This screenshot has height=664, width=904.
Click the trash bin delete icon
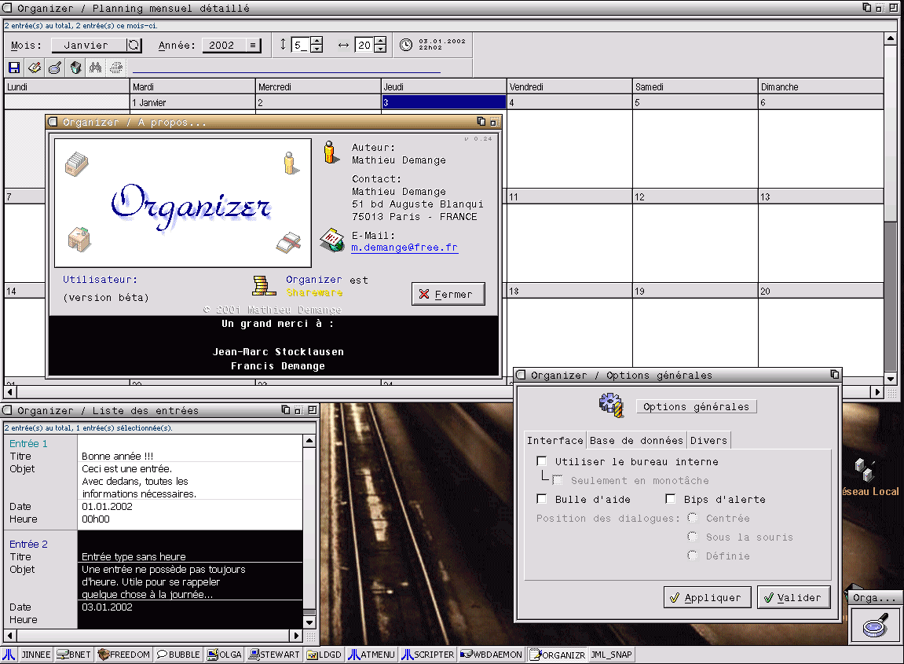point(75,68)
